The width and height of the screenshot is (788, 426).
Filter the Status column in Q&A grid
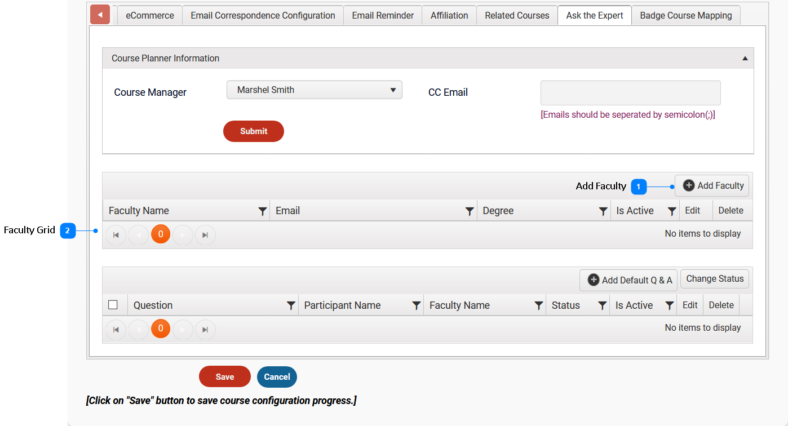point(602,305)
